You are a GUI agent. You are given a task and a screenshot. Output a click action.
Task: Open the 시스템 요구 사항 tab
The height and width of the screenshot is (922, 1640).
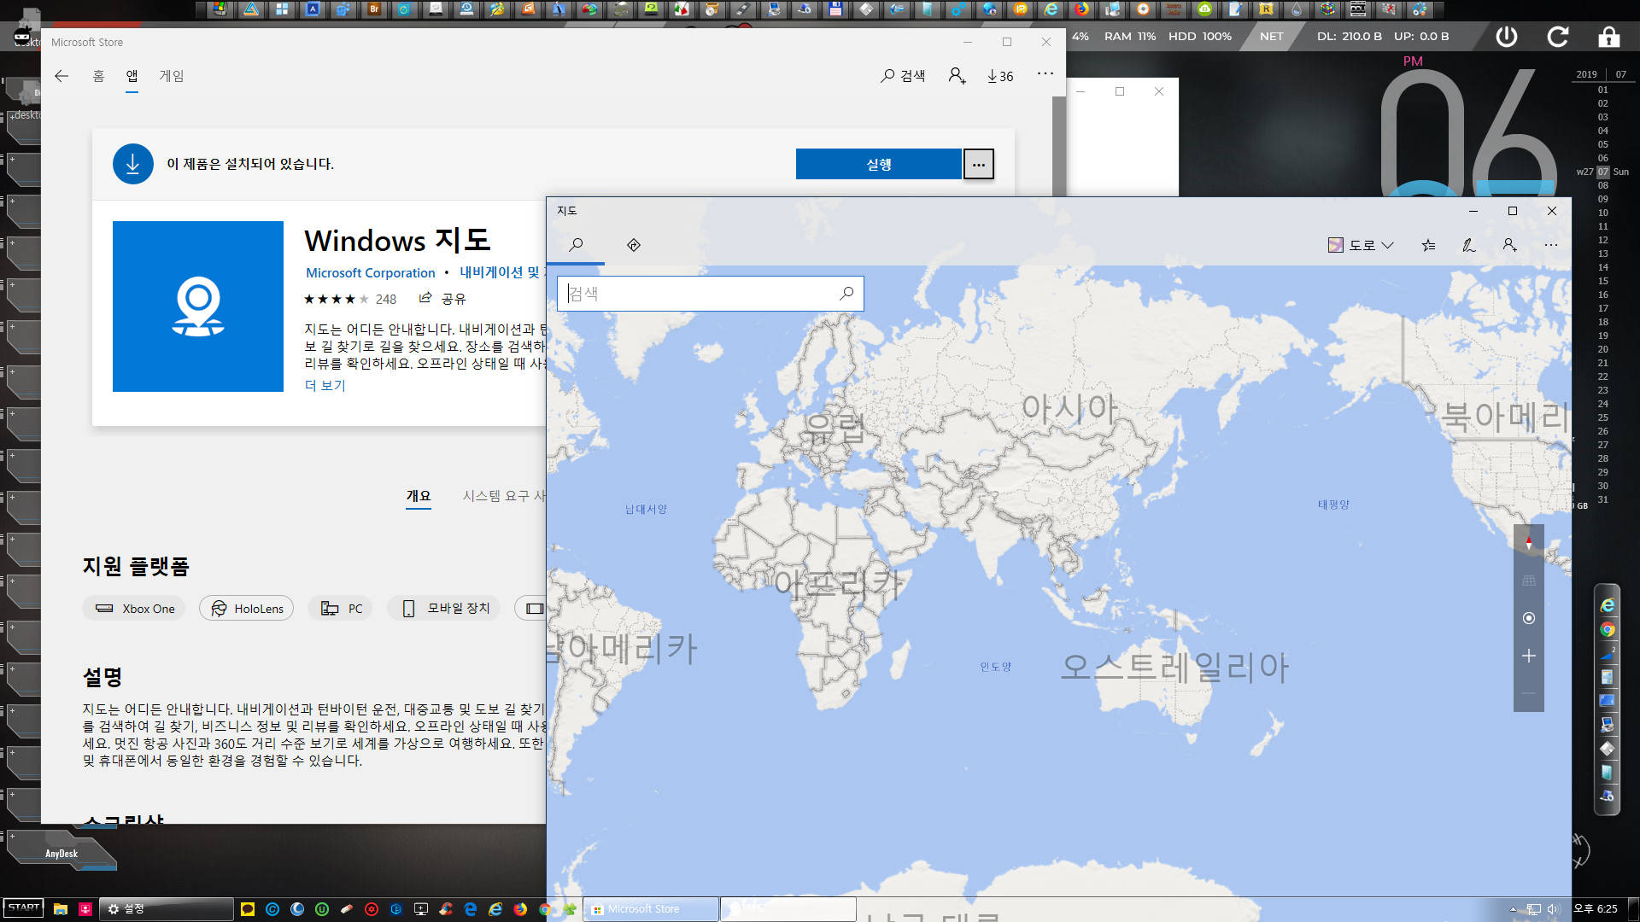[x=504, y=496]
